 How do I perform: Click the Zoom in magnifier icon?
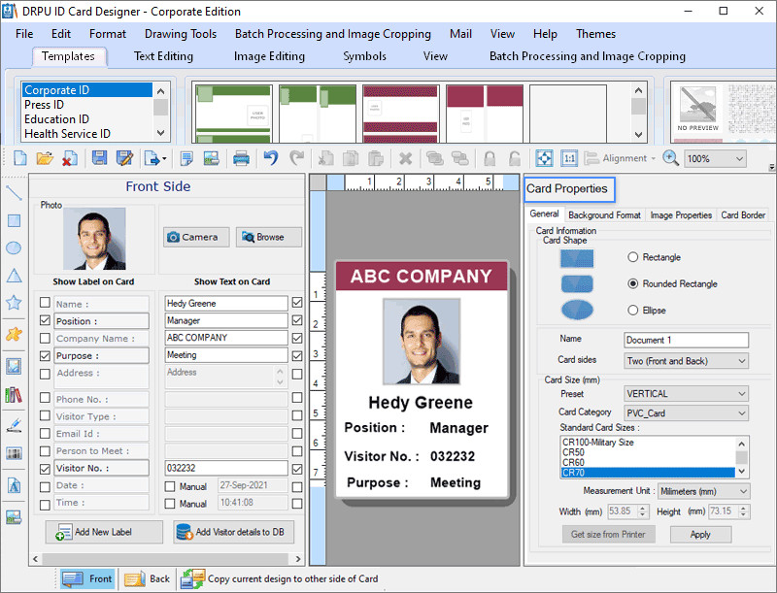point(670,158)
